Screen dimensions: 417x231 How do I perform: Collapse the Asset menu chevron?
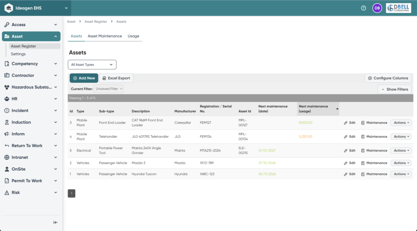(x=55, y=36)
